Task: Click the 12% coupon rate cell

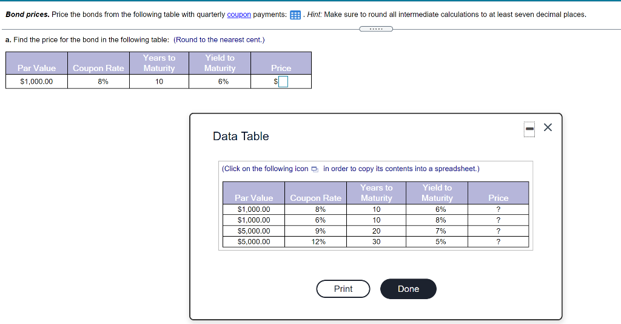Action: [x=318, y=241]
